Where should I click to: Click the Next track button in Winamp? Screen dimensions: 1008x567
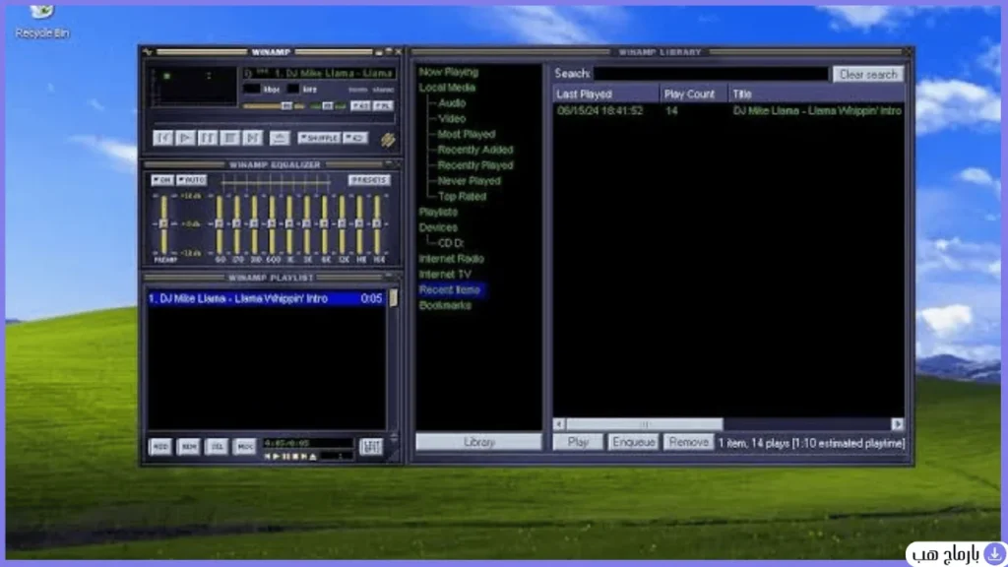[253, 138]
